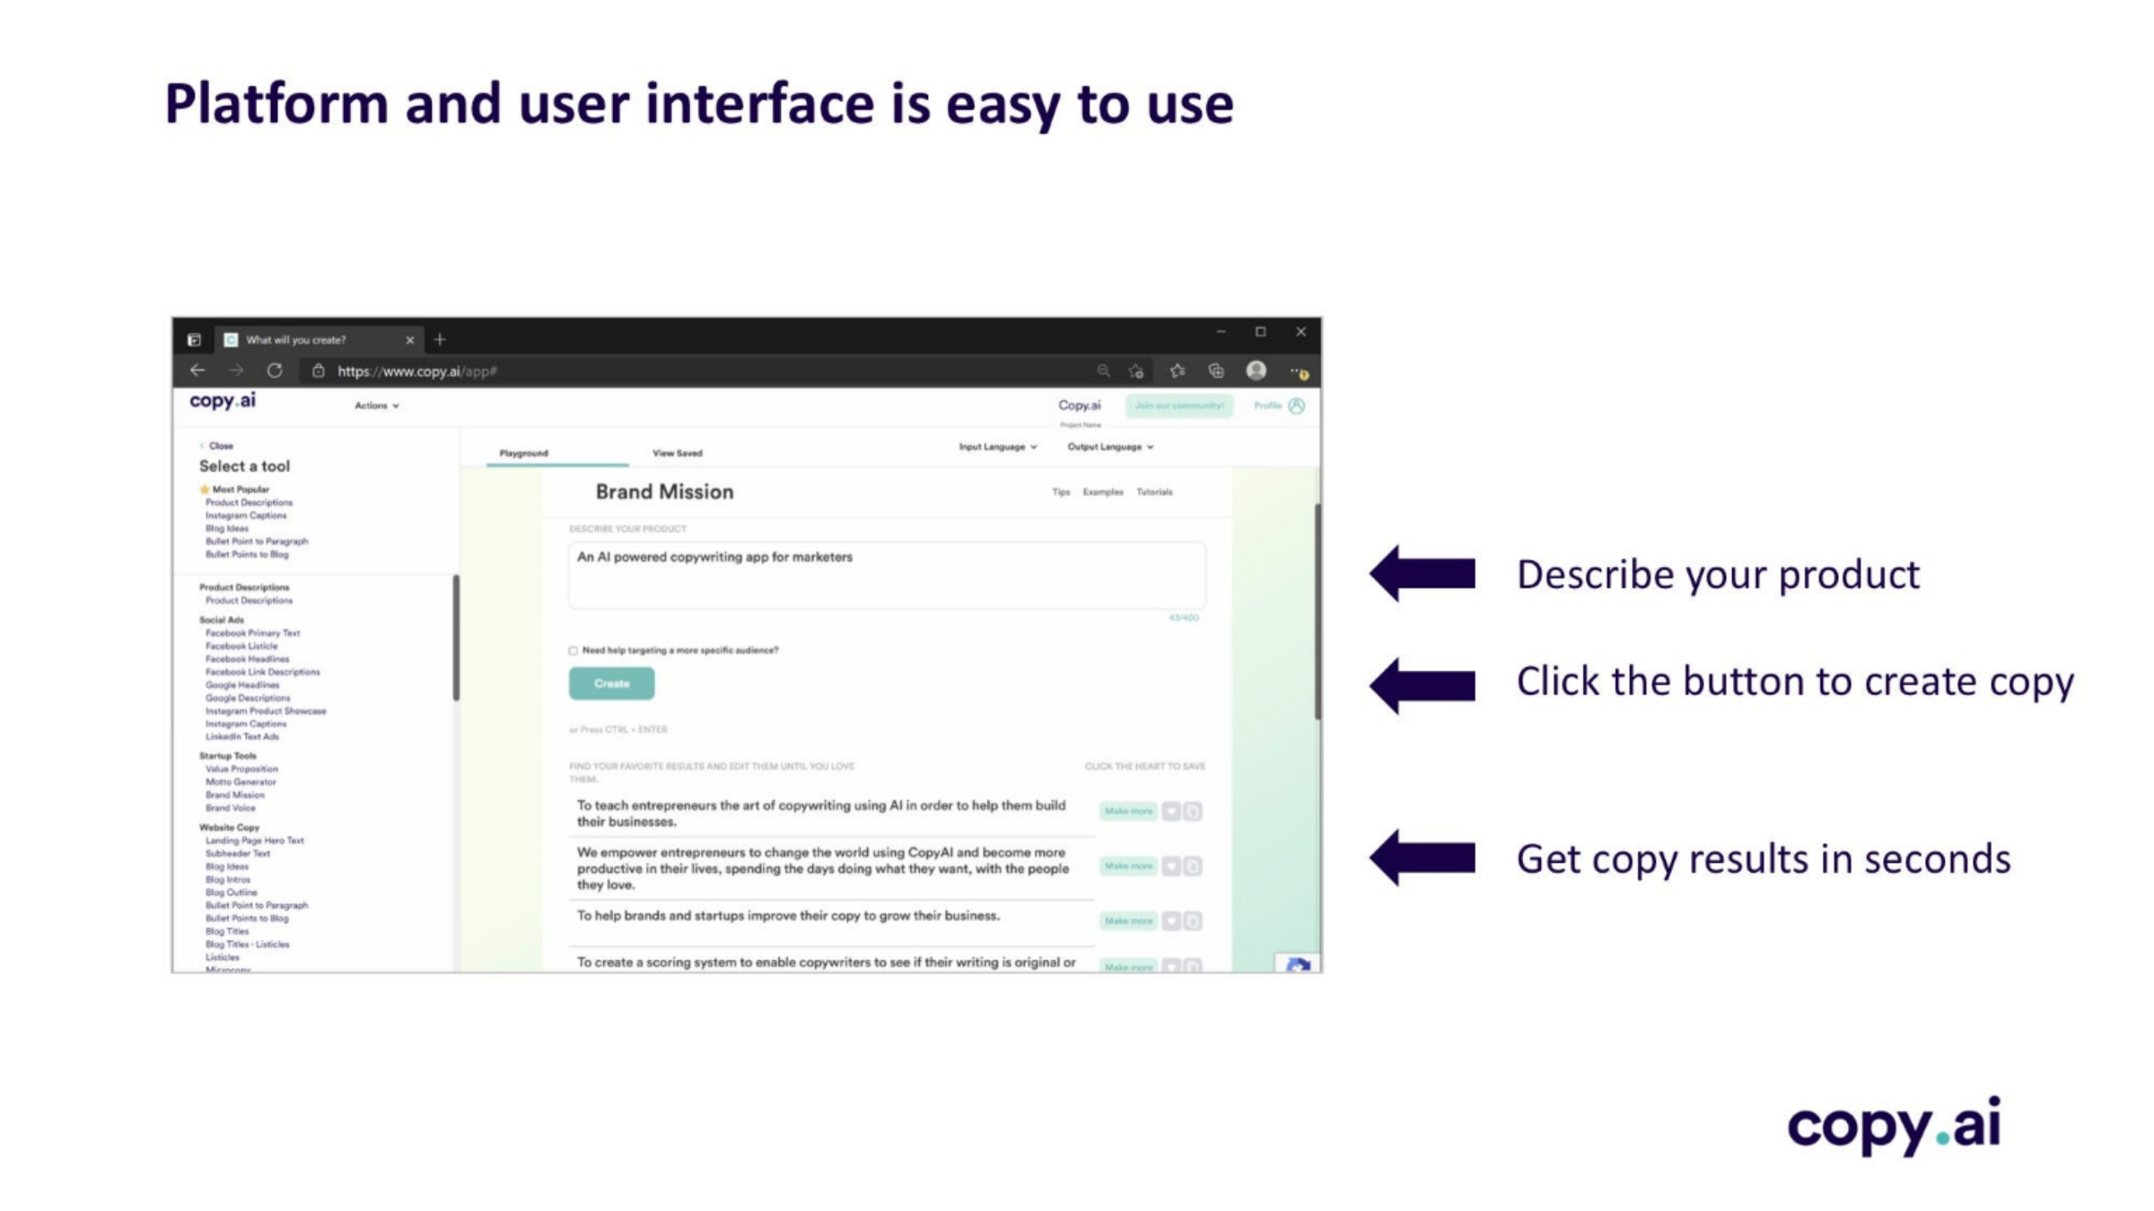Select the Google Descriptions tool
This screenshot has height=1211, width=2154.
pyautogui.click(x=248, y=698)
